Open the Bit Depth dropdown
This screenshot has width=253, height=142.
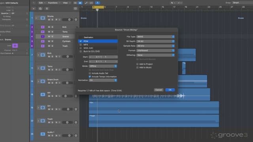tap(155, 41)
